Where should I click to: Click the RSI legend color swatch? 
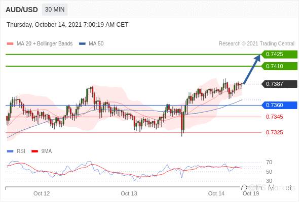(x=10, y=151)
